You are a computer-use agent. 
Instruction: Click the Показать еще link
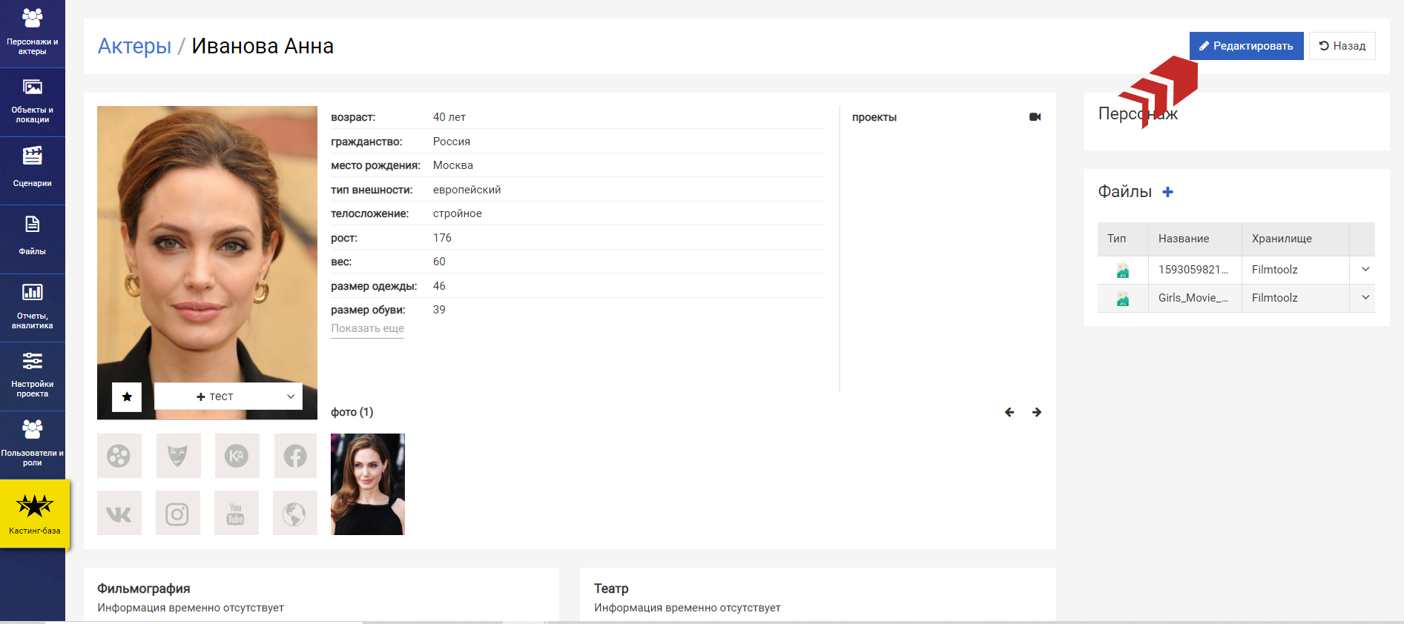[367, 328]
